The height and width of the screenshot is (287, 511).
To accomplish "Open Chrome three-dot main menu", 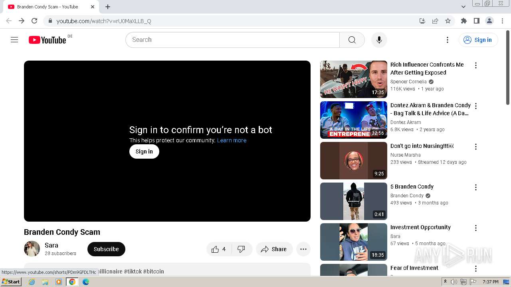I will [x=503, y=21].
